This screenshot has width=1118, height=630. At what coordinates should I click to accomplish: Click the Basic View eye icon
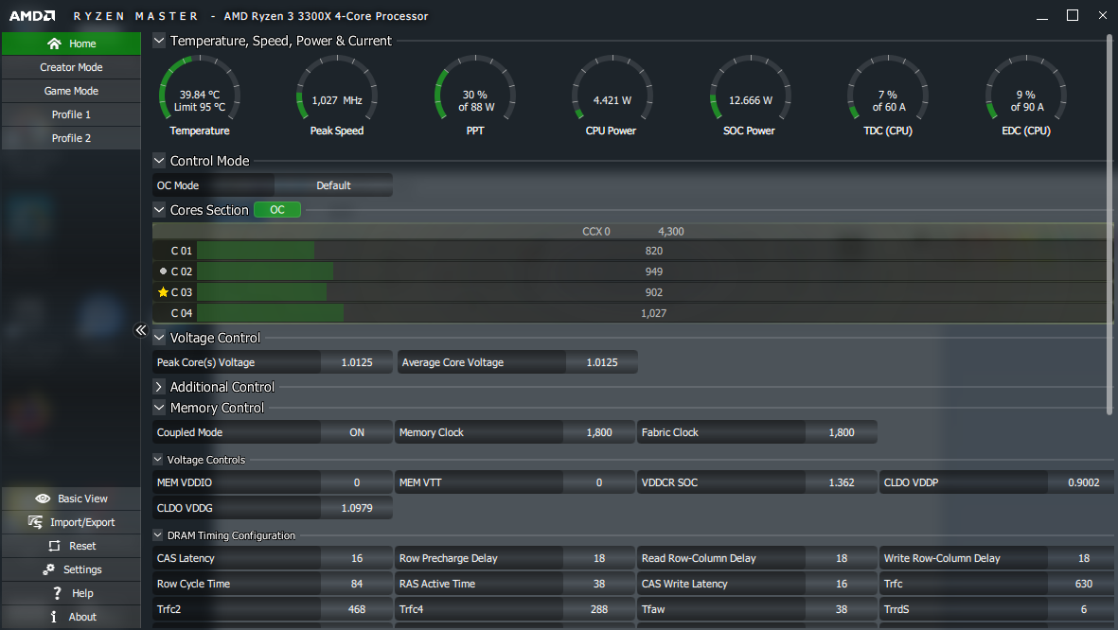click(43, 499)
